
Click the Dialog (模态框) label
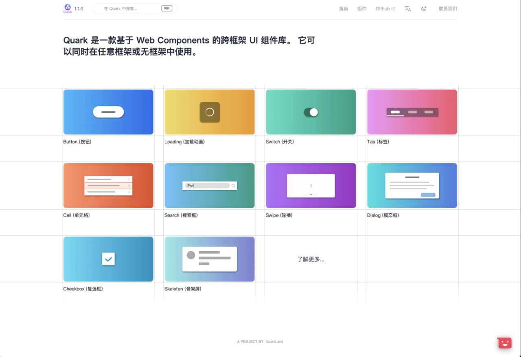click(x=383, y=215)
